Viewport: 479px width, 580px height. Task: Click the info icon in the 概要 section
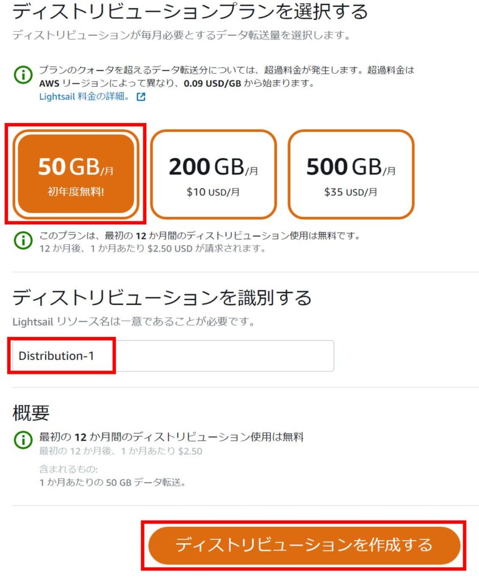click(x=23, y=439)
